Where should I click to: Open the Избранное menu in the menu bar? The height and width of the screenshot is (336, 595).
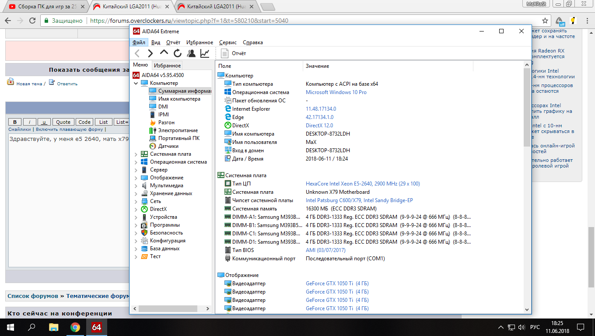pos(199,42)
